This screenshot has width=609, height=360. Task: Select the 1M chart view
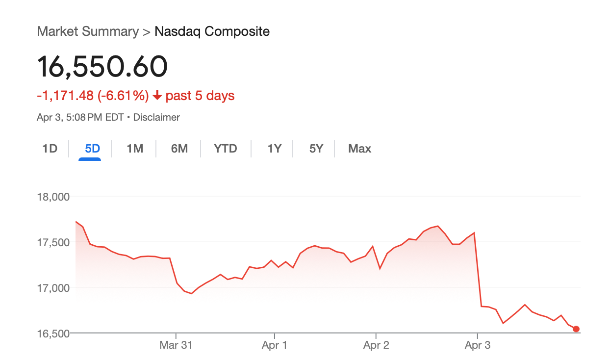(135, 148)
